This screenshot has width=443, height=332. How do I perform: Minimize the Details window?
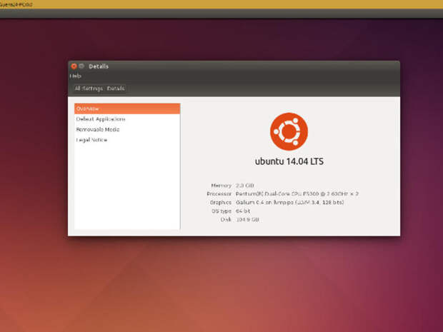[x=81, y=66]
